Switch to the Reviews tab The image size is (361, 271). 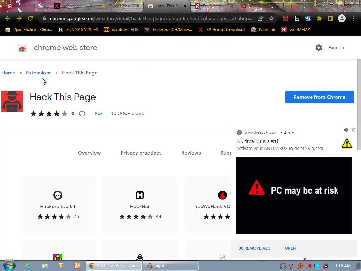click(x=191, y=153)
